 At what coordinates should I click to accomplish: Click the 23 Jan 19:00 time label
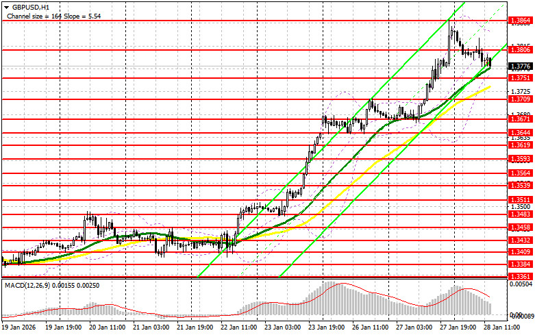point(327,327)
